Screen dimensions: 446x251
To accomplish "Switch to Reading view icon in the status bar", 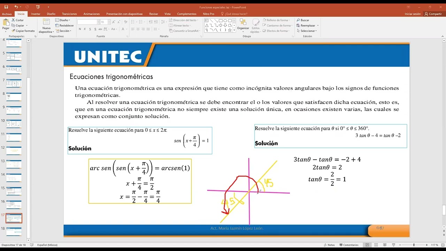I will pyautogui.click(x=385, y=245).
